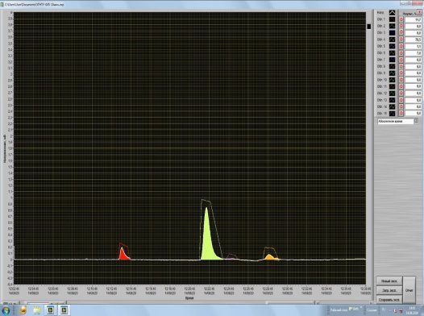Click the second LabVIEW icon in the taskbar
This screenshot has width=424, height=316.
click(x=64, y=310)
